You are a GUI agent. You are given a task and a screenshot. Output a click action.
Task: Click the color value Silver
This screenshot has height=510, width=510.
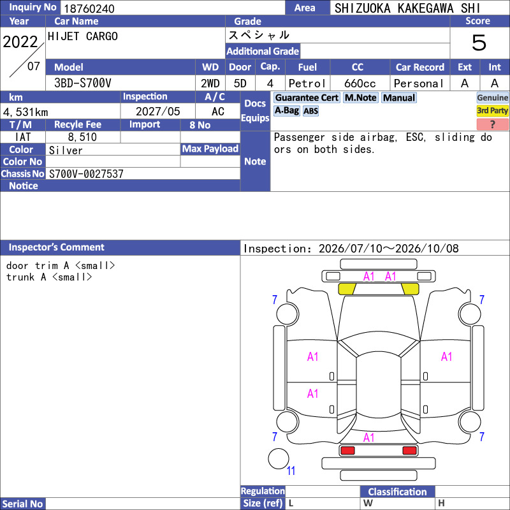(x=66, y=150)
